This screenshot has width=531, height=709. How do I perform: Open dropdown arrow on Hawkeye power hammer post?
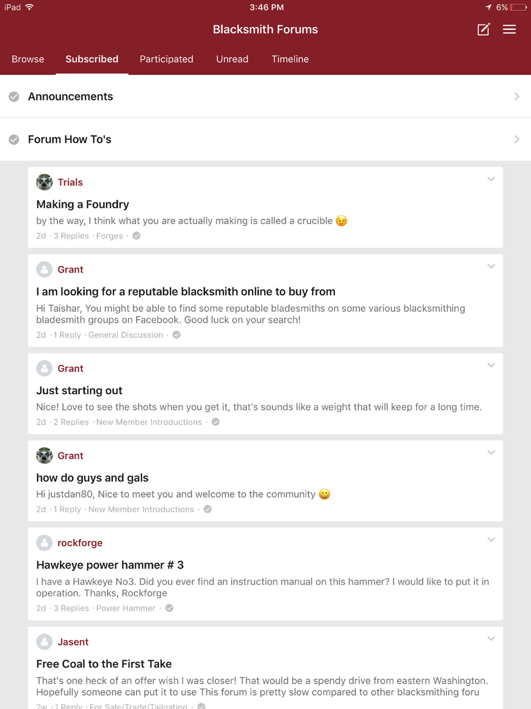click(491, 539)
